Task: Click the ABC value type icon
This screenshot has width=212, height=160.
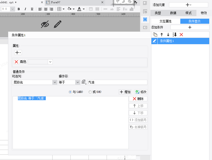Action: point(84,82)
